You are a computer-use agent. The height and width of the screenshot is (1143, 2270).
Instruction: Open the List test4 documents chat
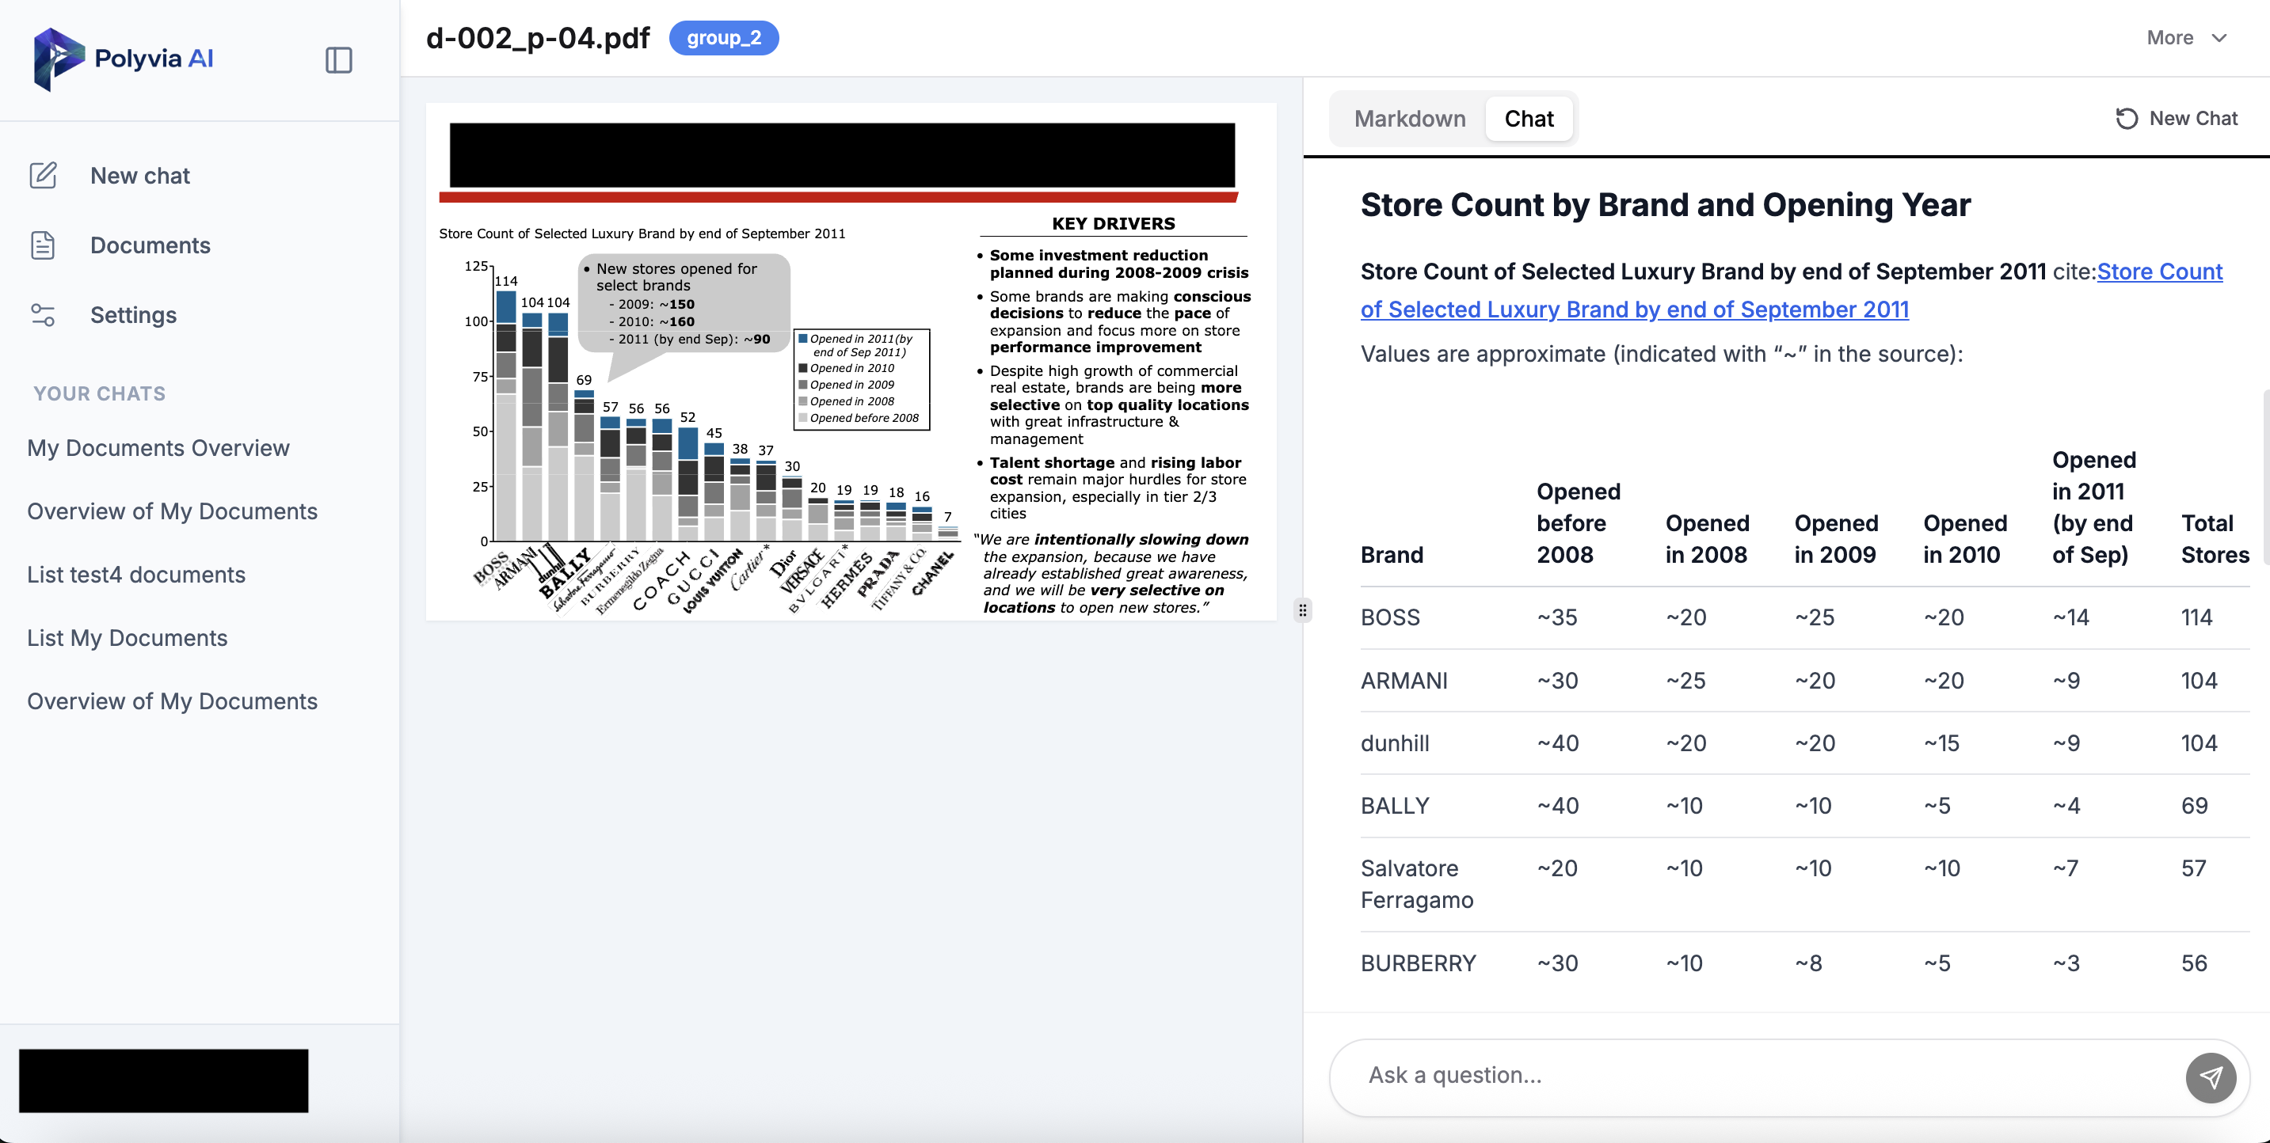pos(136,574)
